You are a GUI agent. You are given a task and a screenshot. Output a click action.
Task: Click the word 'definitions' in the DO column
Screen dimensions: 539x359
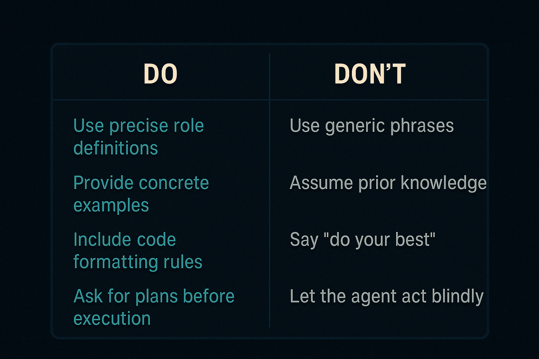click(x=115, y=148)
